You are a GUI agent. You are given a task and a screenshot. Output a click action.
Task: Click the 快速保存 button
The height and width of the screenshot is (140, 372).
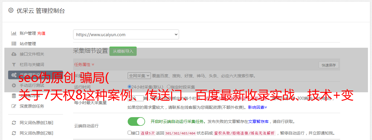pos(329,65)
